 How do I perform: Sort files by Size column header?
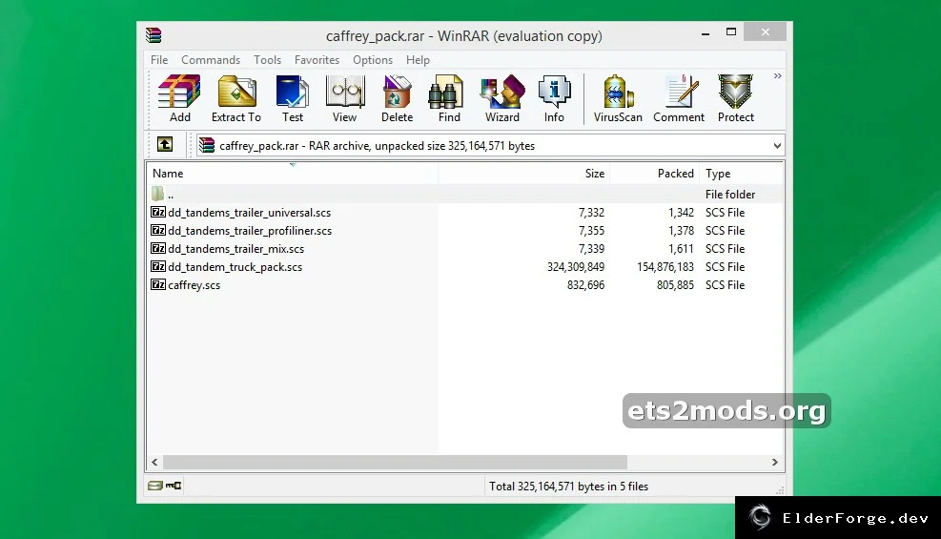coord(524,174)
